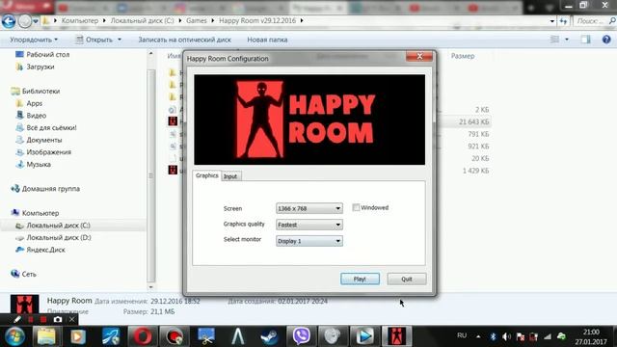Refresh the Explorer folder view
Image resolution: width=617 pixels, height=347 pixels.
coord(563,21)
